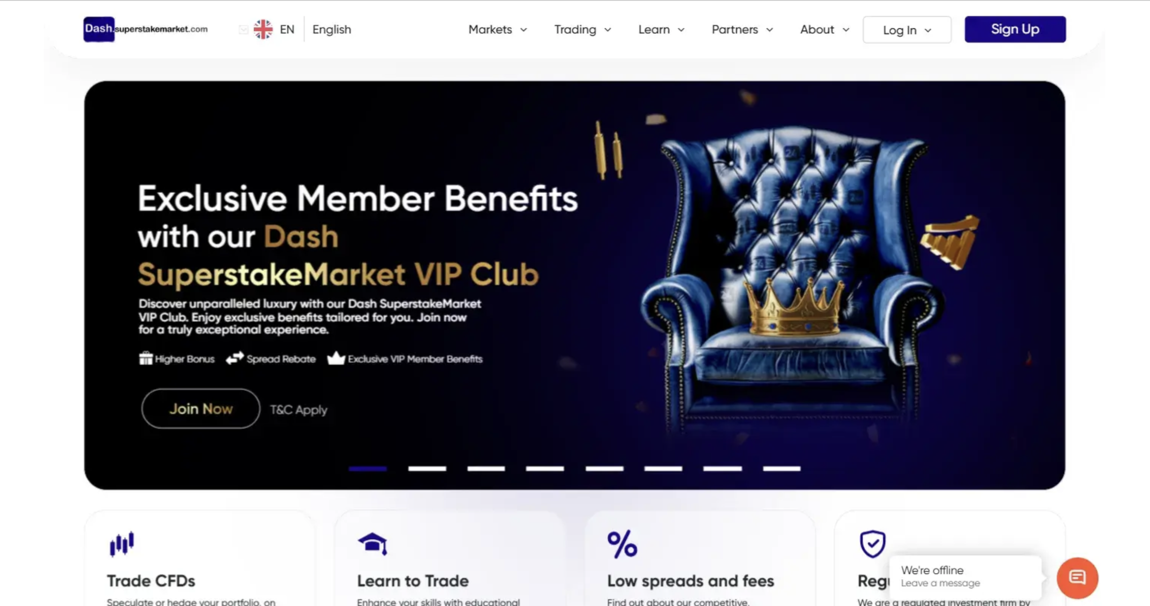Select the fourth banner slide indicator
This screenshot has width=1150, height=606.
point(545,469)
